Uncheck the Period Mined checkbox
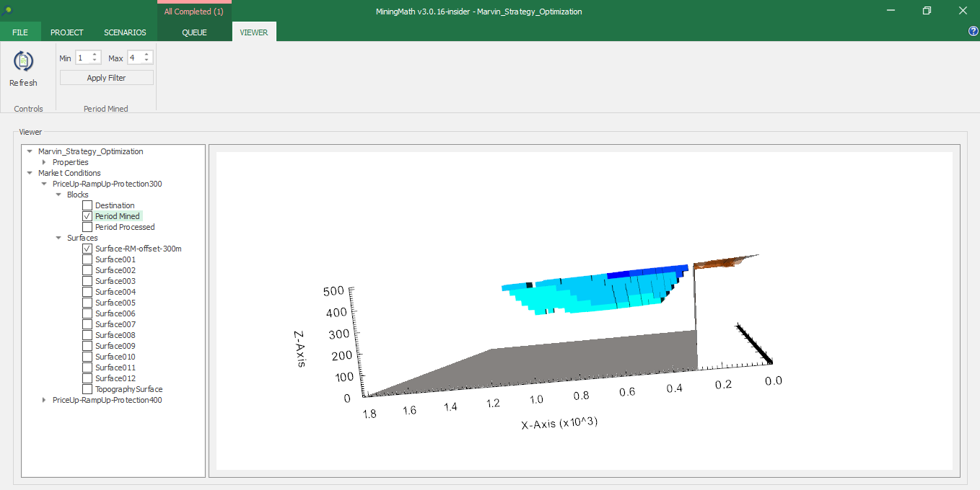 (x=87, y=216)
